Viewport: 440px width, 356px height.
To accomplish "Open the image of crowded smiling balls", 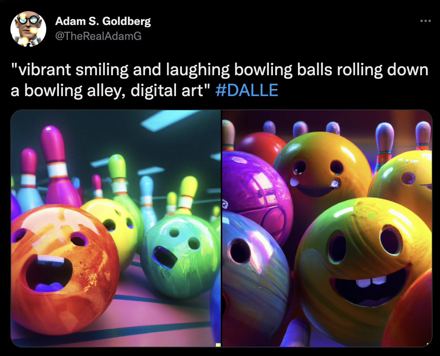I will (327, 228).
